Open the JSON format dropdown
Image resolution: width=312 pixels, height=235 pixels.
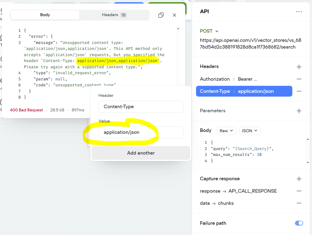[249, 131]
